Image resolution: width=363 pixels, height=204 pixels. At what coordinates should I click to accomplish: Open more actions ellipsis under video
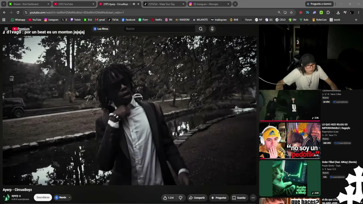[x=253, y=198]
